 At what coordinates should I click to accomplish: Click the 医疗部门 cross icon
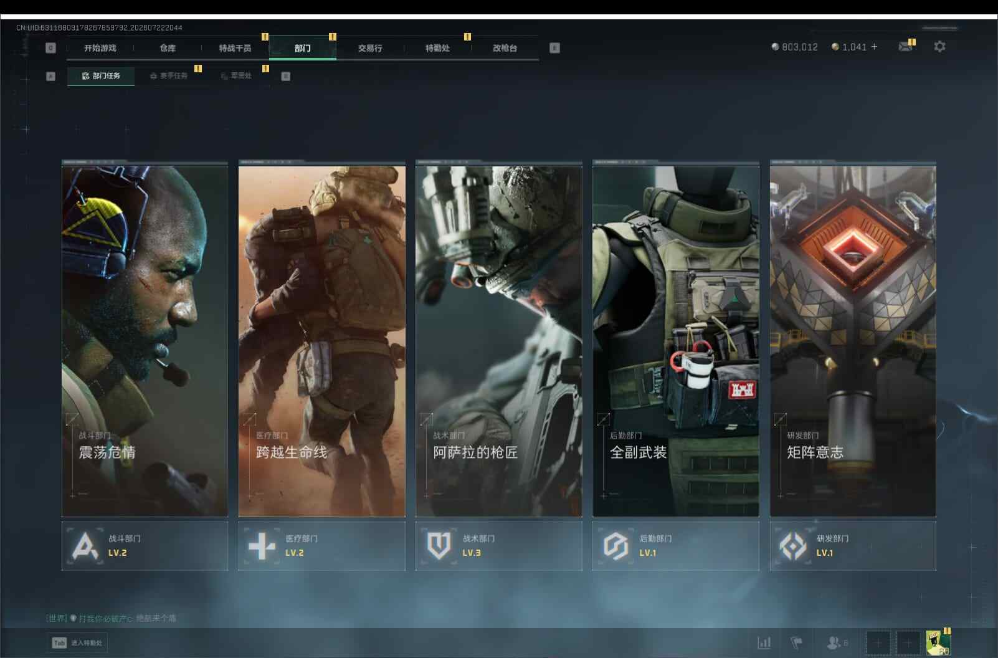pyautogui.click(x=262, y=546)
